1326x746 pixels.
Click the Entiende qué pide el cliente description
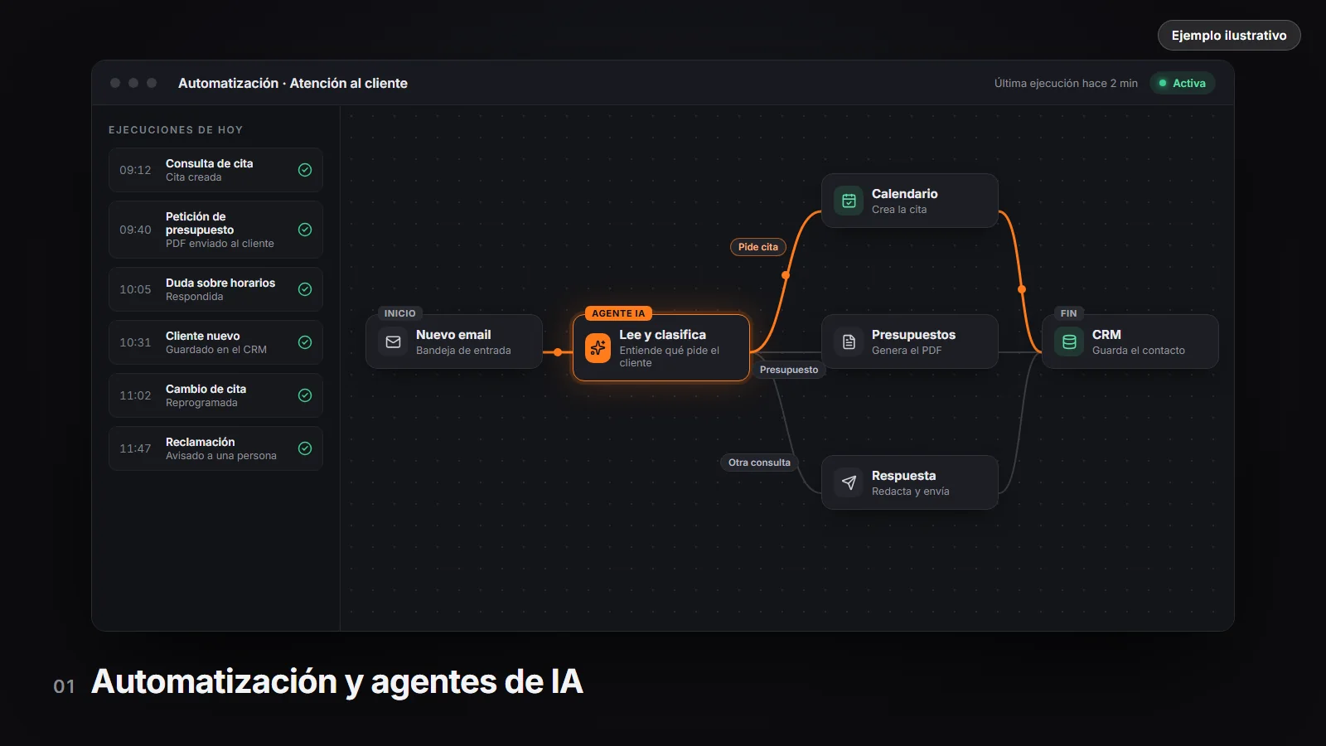pos(670,356)
